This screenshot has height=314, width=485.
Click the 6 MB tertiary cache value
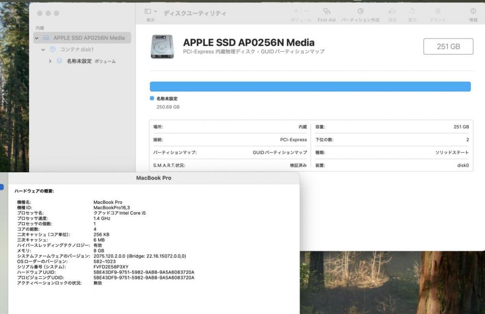99,240
